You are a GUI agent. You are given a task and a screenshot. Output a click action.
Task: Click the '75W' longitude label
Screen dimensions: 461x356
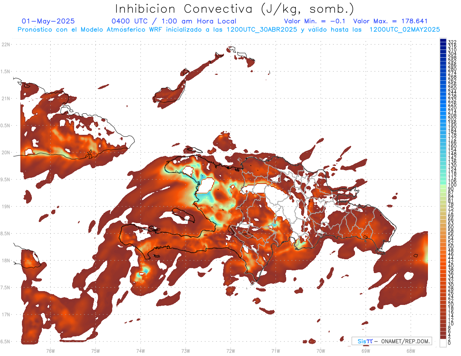95,351
